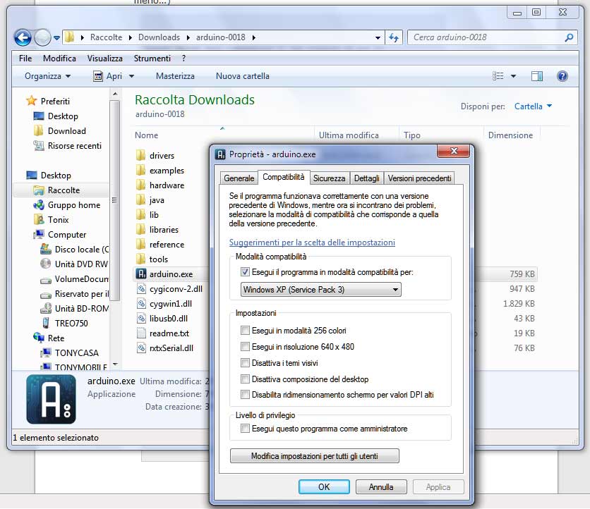
Task: Enable 640 x 480 resolution checkbox
Action: 245,346
